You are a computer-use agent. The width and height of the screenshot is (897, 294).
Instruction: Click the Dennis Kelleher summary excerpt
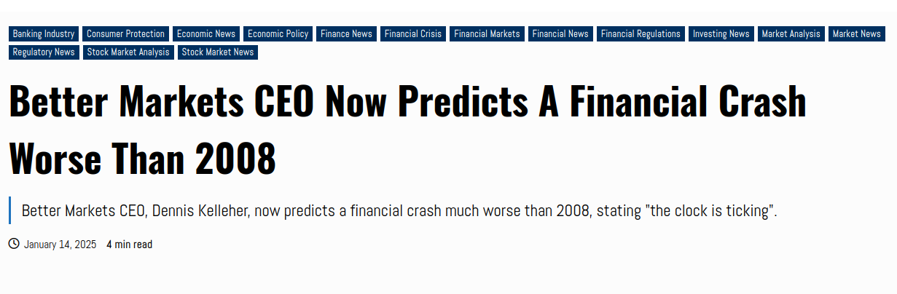click(x=399, y=212)
